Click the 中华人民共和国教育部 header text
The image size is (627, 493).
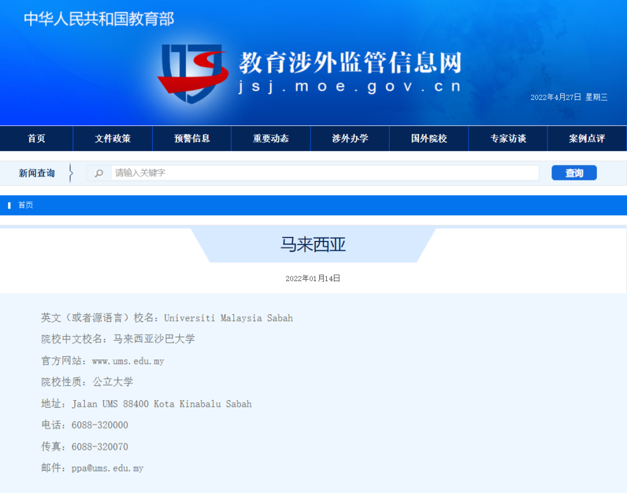[x=99, y=19]
